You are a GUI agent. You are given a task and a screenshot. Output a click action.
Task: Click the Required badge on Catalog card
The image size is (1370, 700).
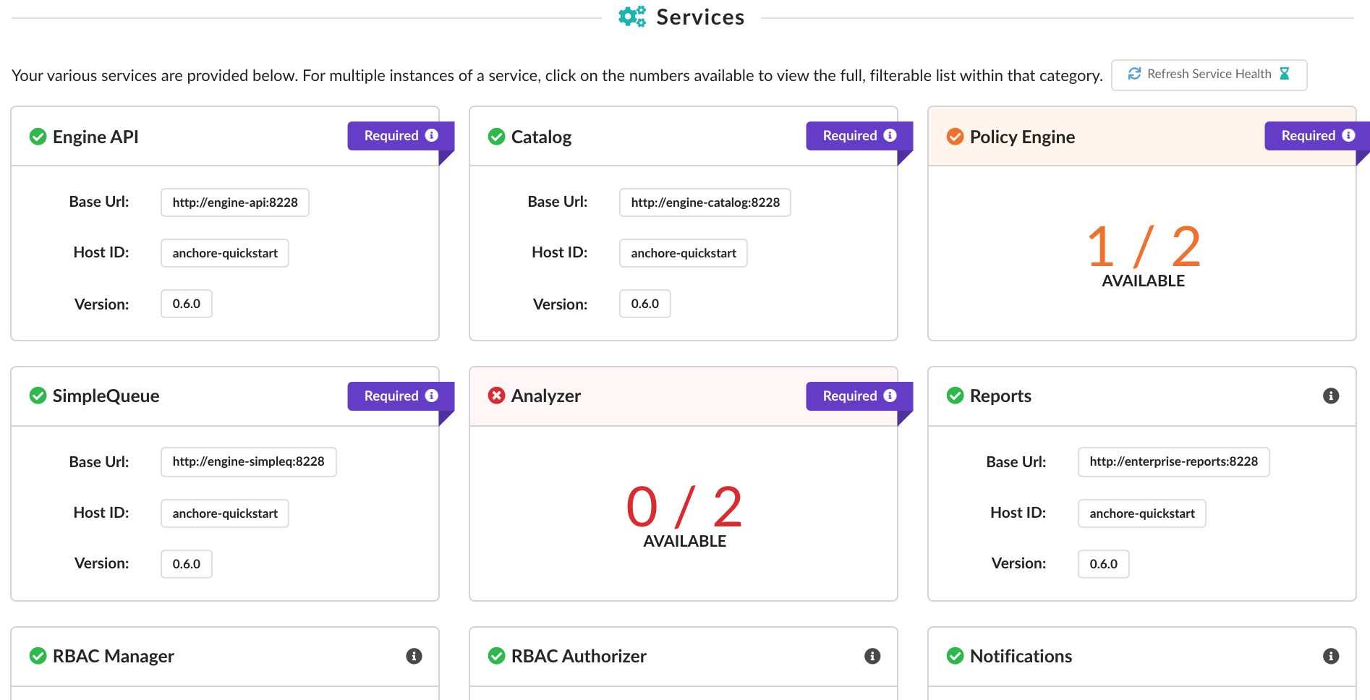coord(859,136)
